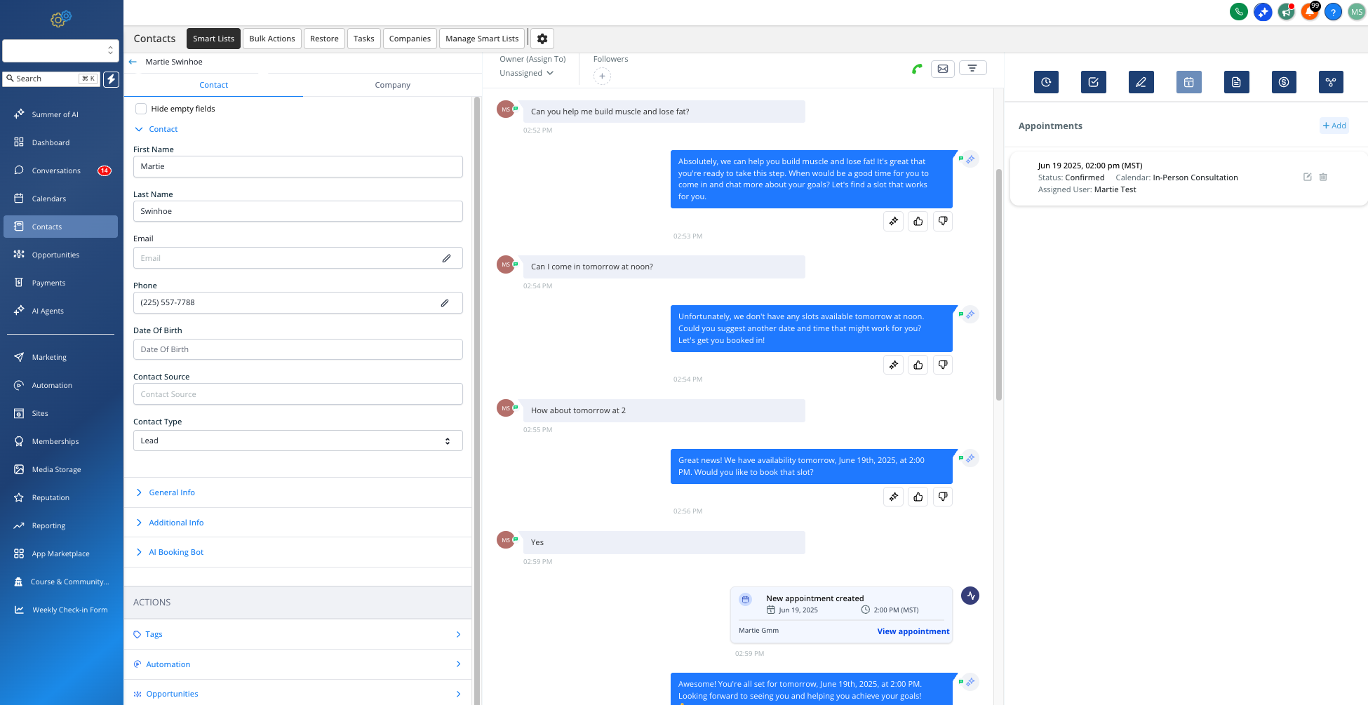
Task: Call contact with green phone icon
Action: point(917,69)
